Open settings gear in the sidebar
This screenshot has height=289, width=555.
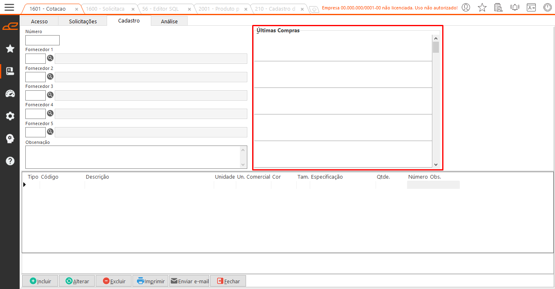(10, 116)
